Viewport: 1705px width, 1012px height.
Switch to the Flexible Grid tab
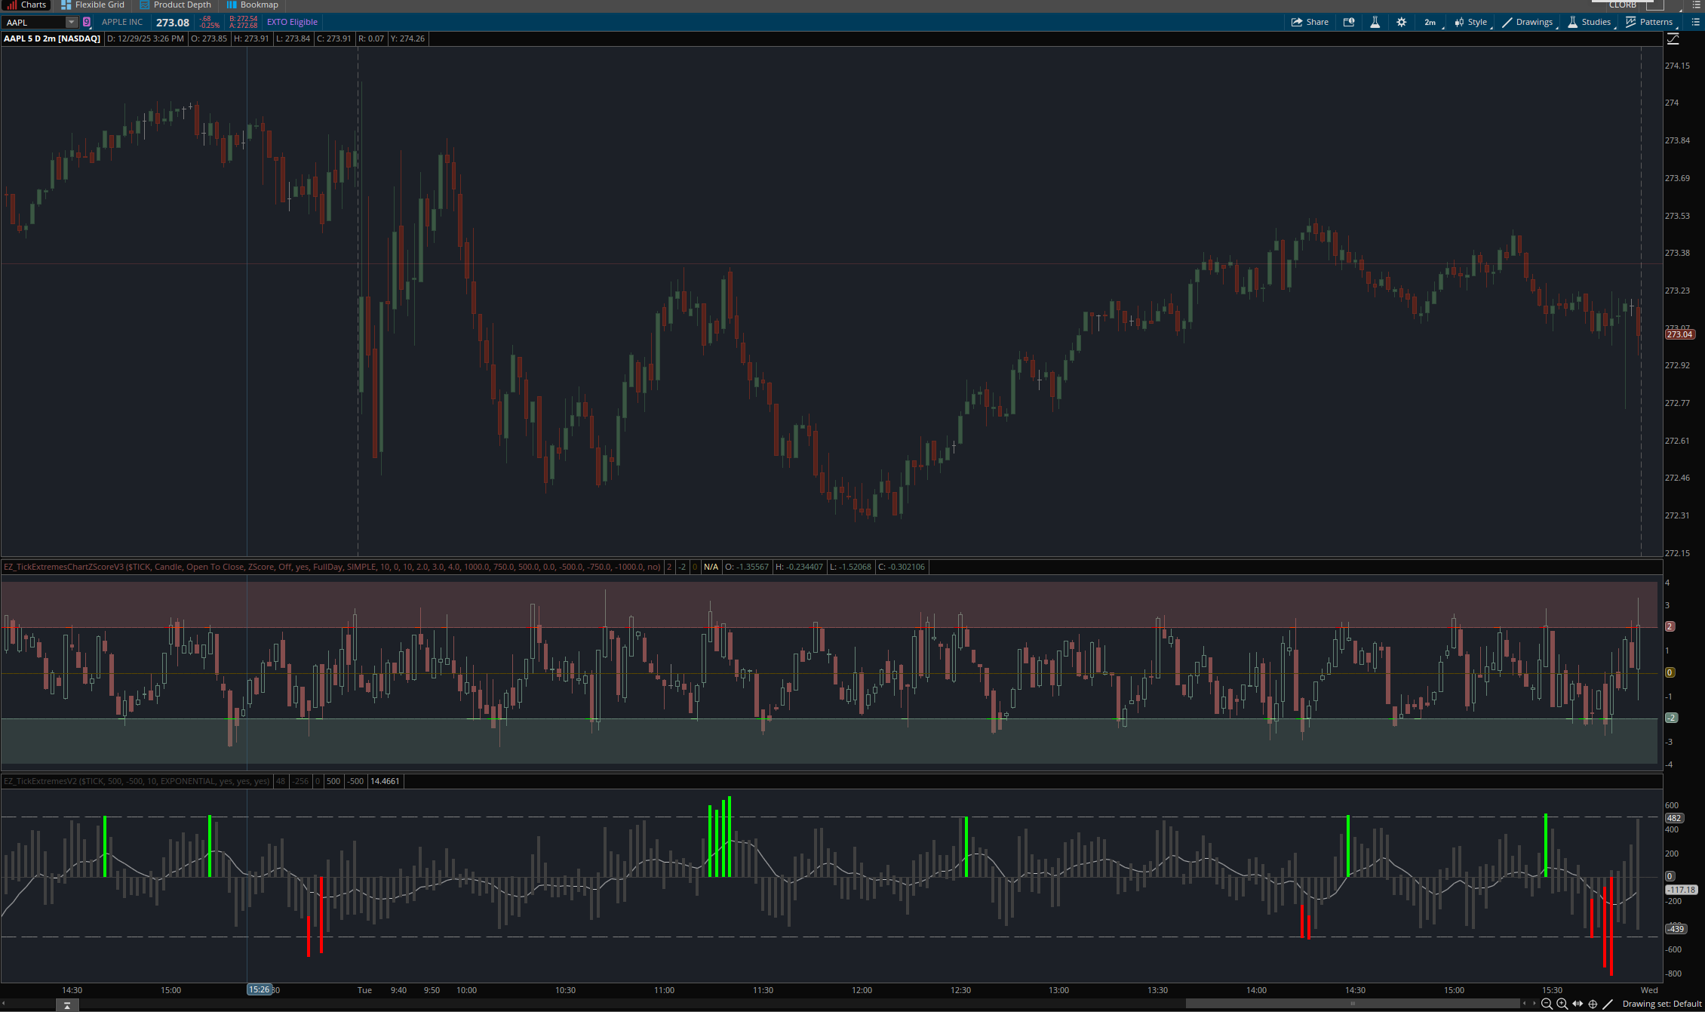[93, 5]
